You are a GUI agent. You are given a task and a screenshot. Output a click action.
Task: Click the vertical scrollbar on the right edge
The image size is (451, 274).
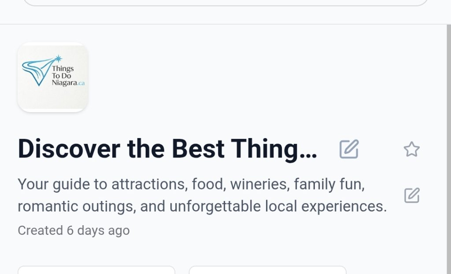[x=448, y=132]
